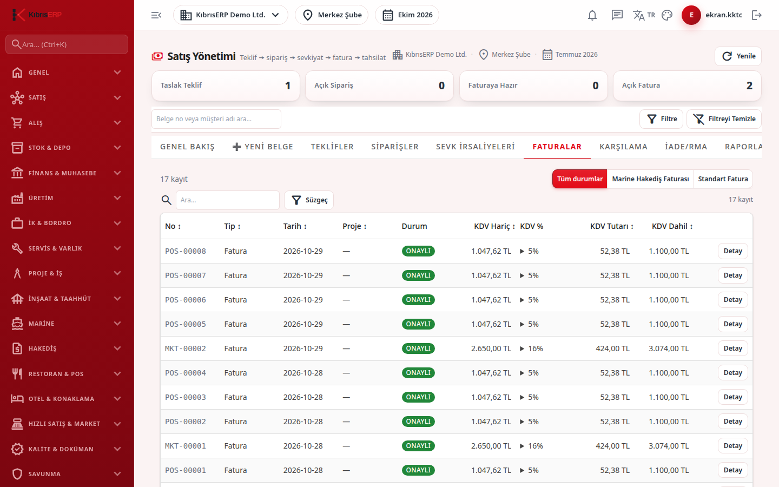The height and width of the screenshot is (487, 779).
Task: Click the Üretim factory icon in sidebar
Action: [17, 198]
